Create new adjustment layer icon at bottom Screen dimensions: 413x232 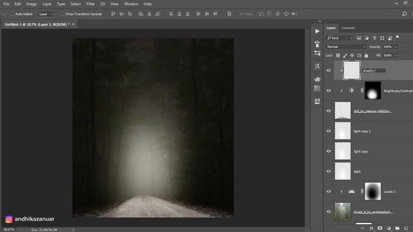click(388, 228)
